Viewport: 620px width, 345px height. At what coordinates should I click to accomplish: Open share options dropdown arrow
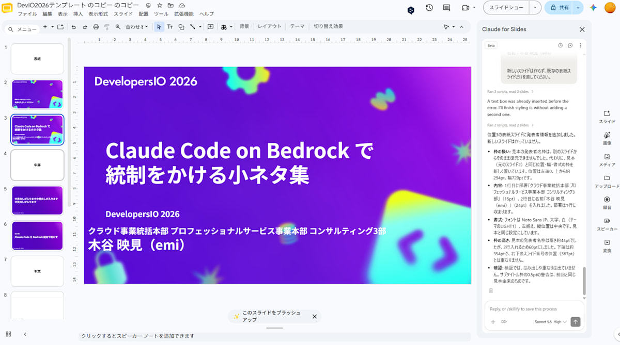point(578,8)
